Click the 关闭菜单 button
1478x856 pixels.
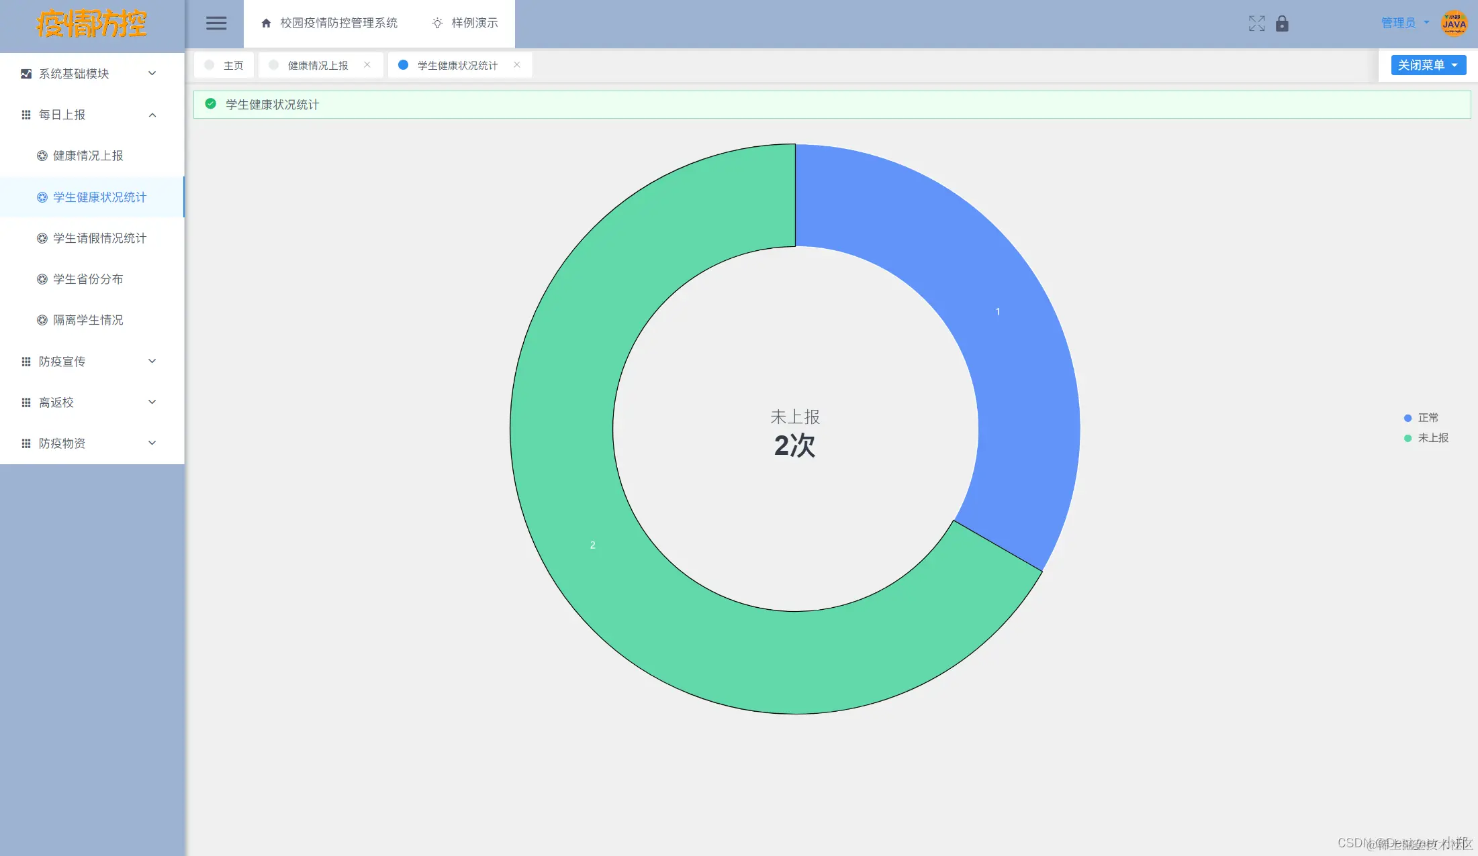coord(1428,65)
